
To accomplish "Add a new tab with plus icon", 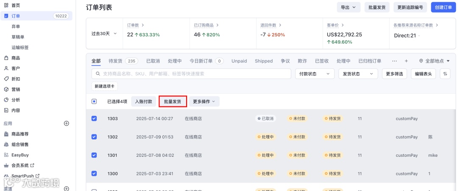I will 406,61.
